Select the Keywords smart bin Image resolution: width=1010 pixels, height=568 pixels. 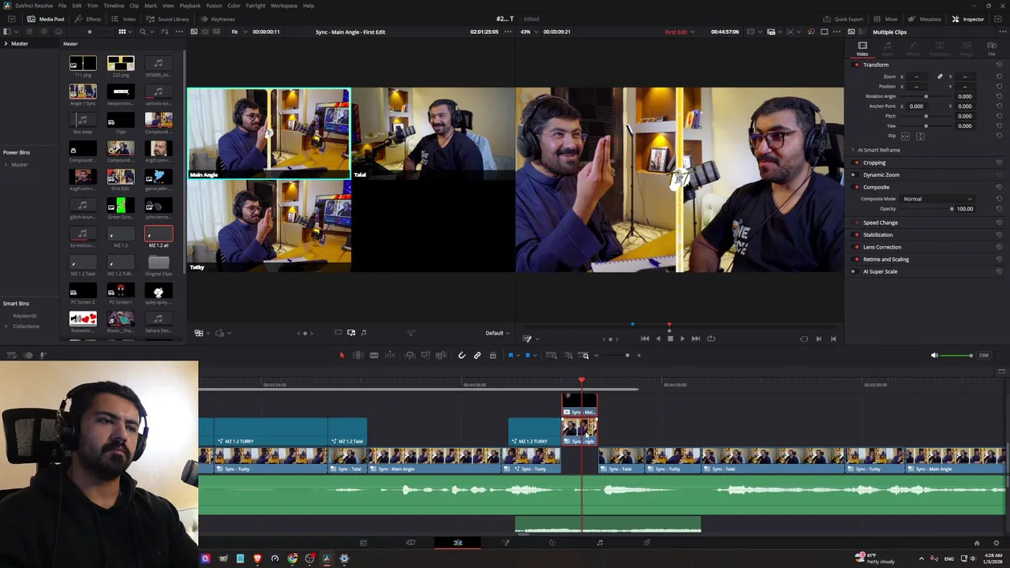24,316
